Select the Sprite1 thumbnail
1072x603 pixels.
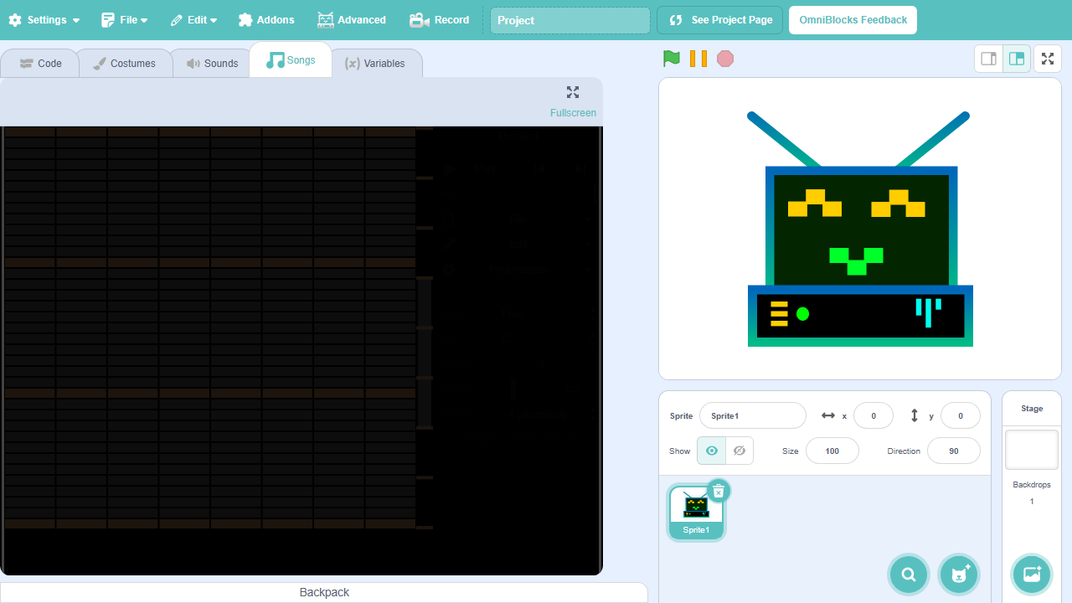(696, 513)
